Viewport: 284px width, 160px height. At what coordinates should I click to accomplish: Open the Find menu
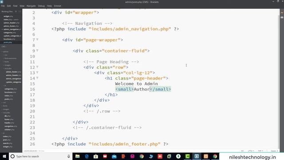15,6
